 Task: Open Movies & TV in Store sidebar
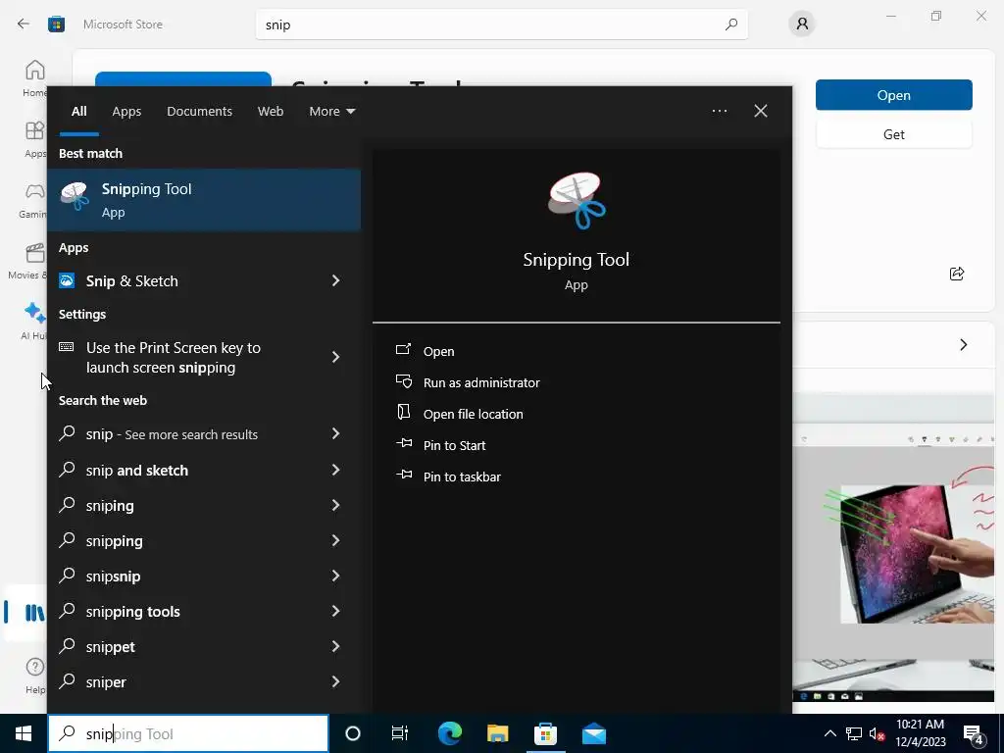pyautogui.click(x=29, y=261)
